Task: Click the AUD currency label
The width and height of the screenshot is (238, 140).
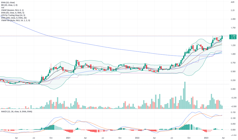Action: click(232, 2)
